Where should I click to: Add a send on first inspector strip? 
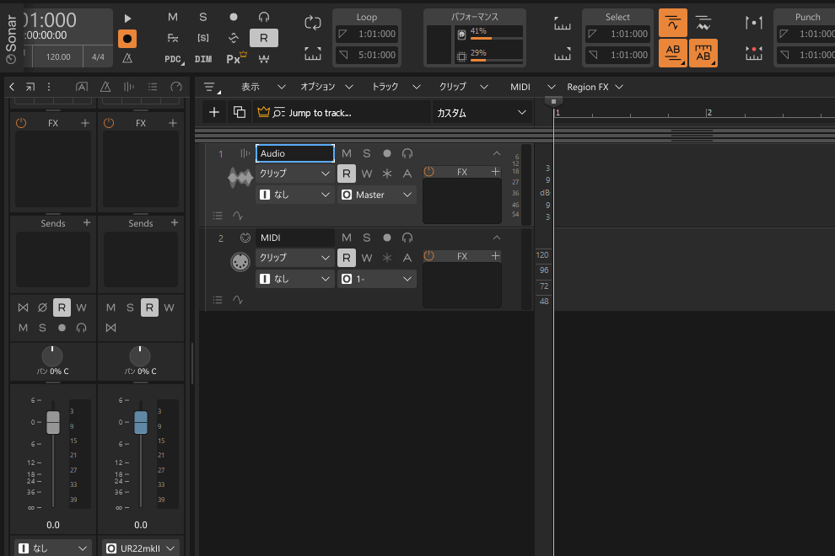pos(87,223)
